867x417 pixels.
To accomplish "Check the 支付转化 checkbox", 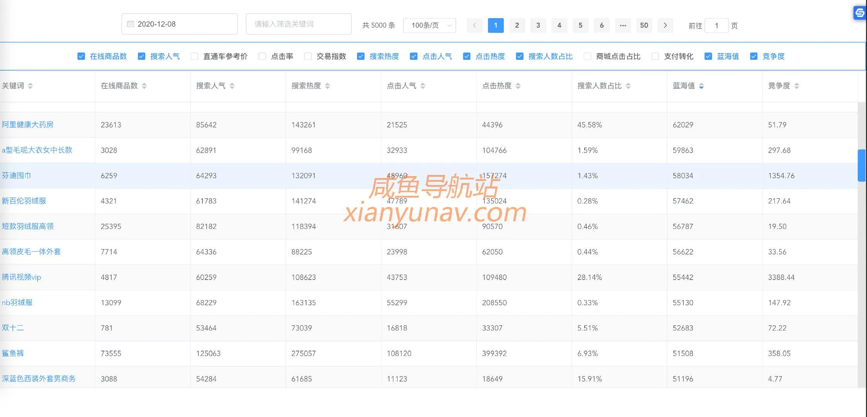I will (655, 56).
